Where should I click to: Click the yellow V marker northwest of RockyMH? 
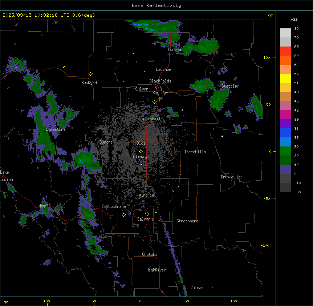tap(64, 67)
